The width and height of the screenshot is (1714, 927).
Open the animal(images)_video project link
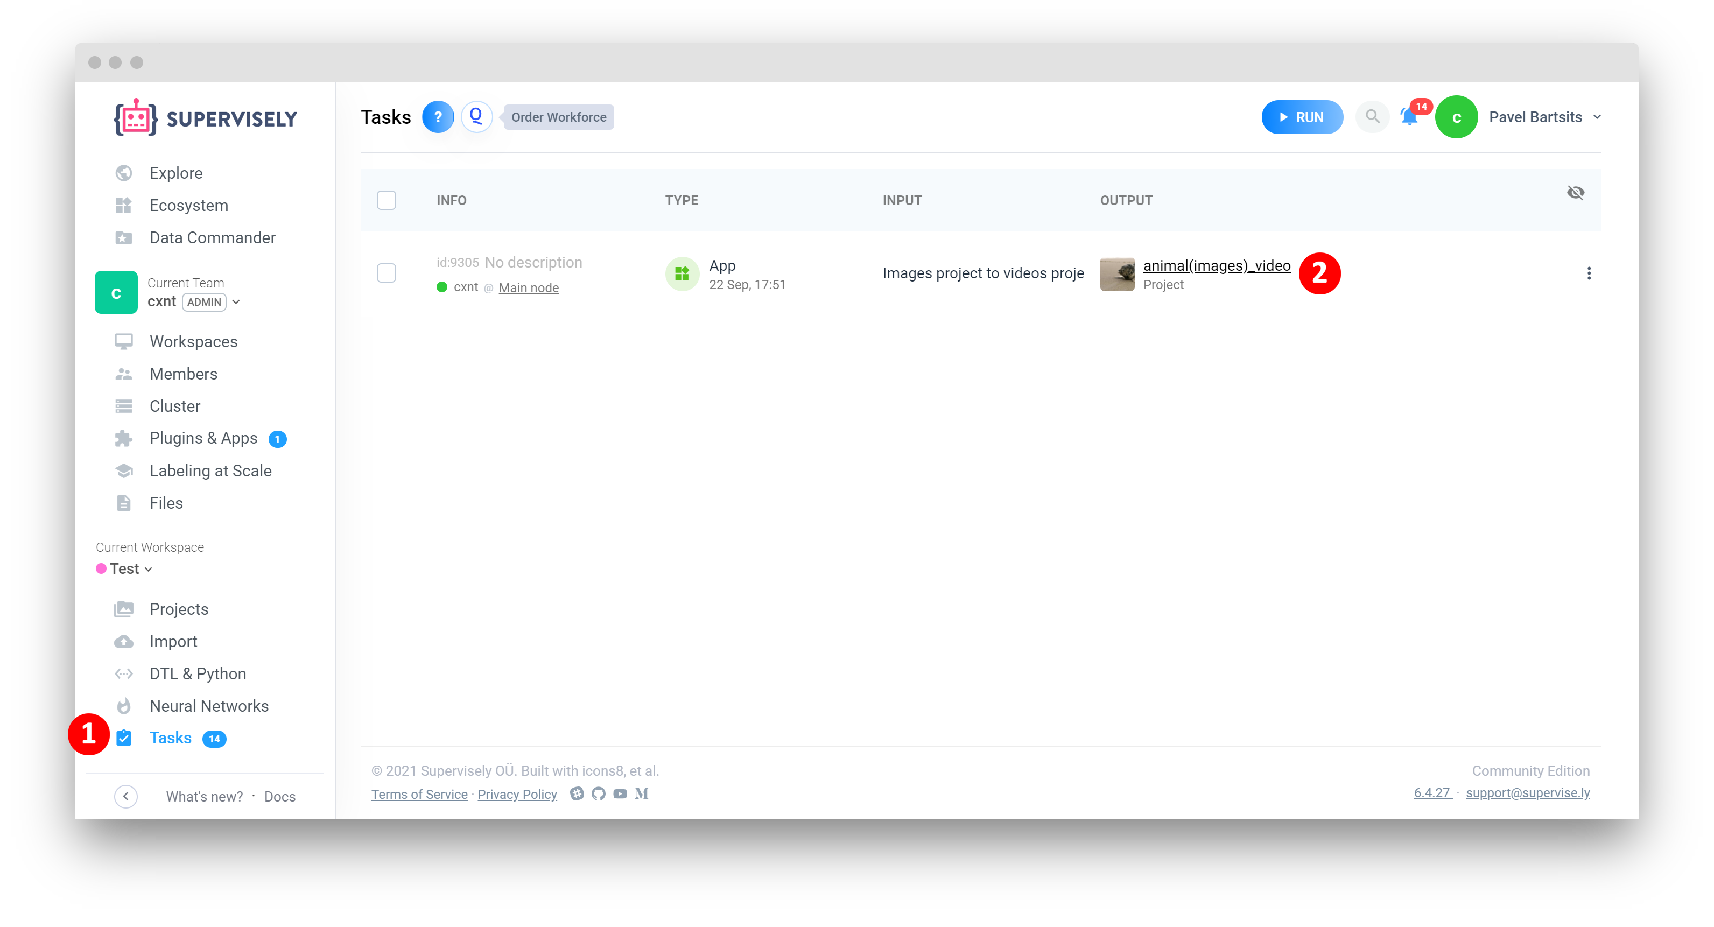coord(1216,265)
